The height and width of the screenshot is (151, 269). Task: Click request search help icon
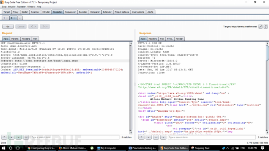click(4, 137)
